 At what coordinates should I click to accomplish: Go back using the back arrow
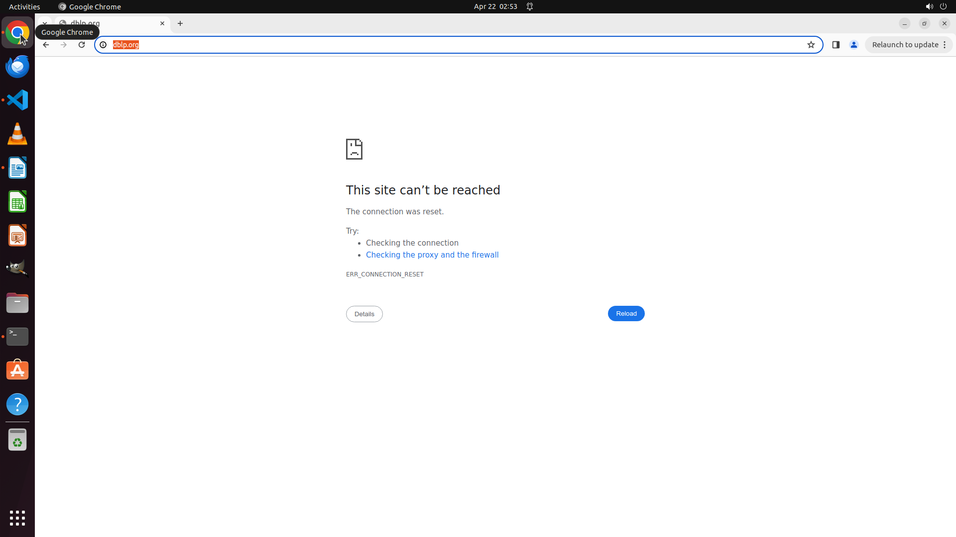(x=46, y=45)
